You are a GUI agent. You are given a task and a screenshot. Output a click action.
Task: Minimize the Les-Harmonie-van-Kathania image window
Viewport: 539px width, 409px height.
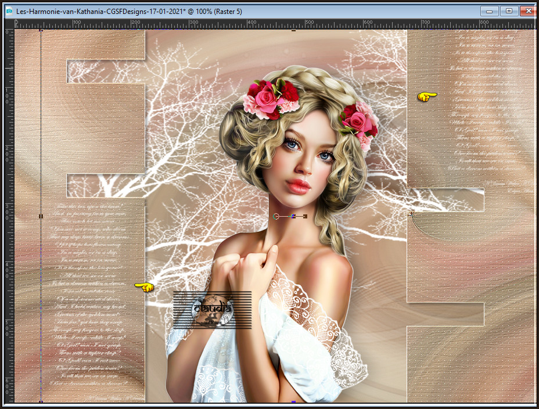pos(490,11)
